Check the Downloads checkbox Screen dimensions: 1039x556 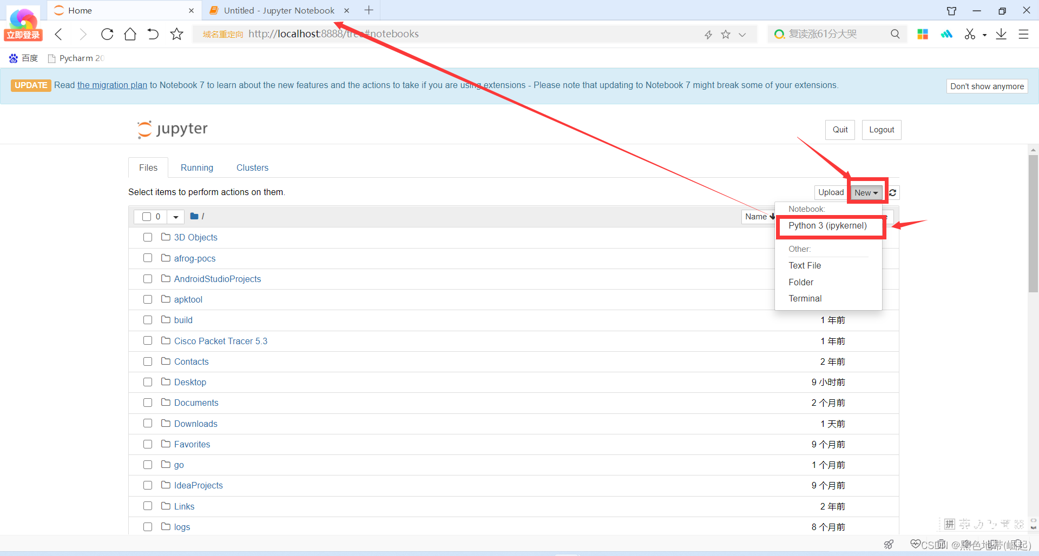[x=148, y=424]
